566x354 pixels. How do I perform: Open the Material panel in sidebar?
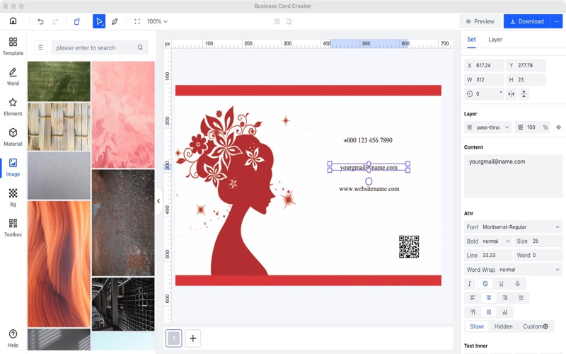pos(13,137)
